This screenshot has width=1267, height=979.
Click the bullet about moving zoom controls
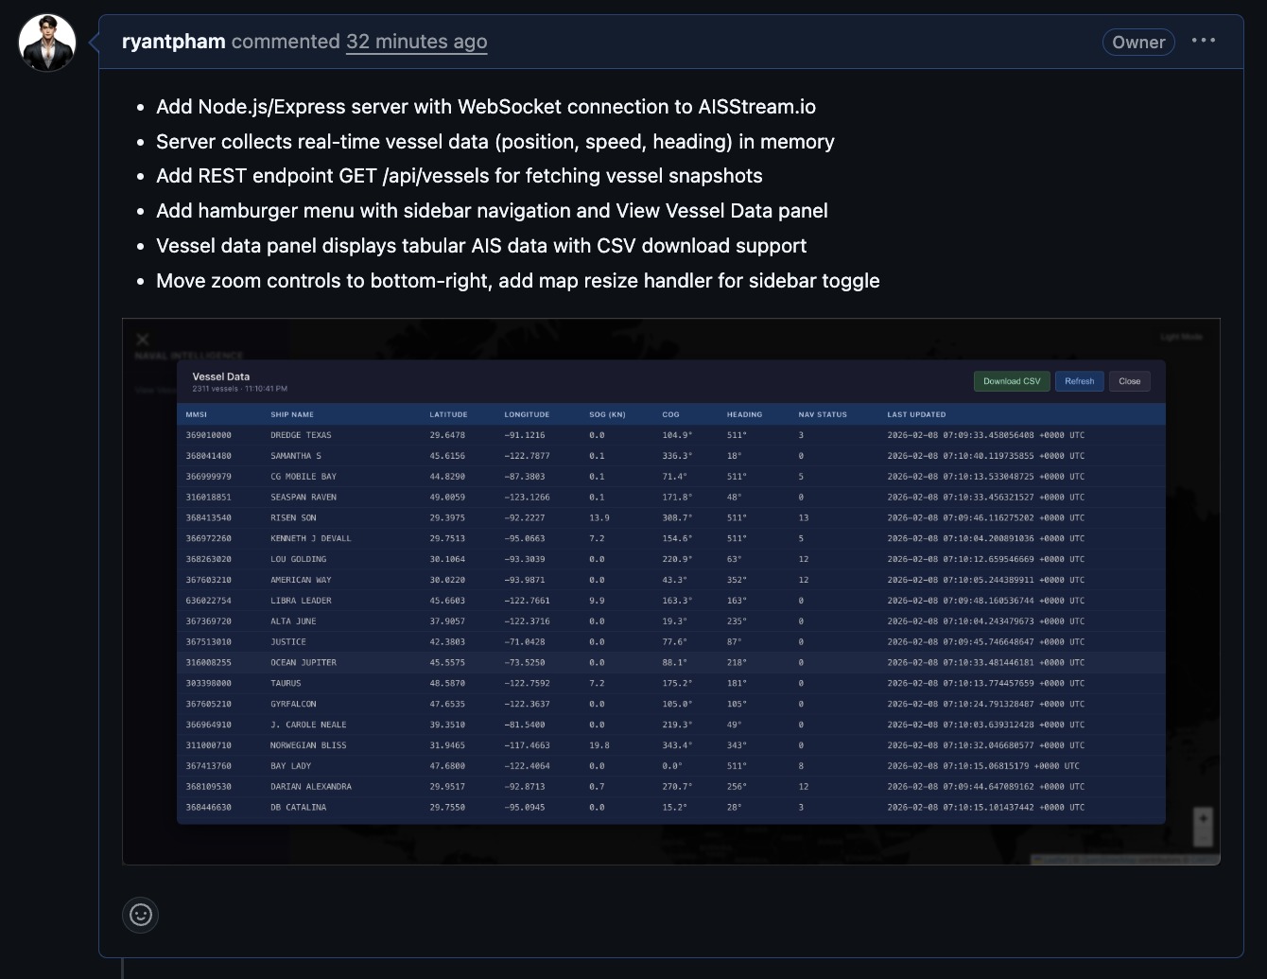[518, 281]
